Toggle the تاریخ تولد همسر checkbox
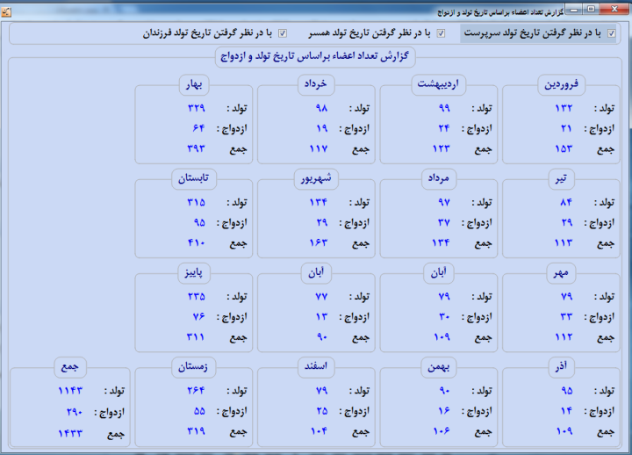This screenshot has width=632, height=455. (441, 33)
